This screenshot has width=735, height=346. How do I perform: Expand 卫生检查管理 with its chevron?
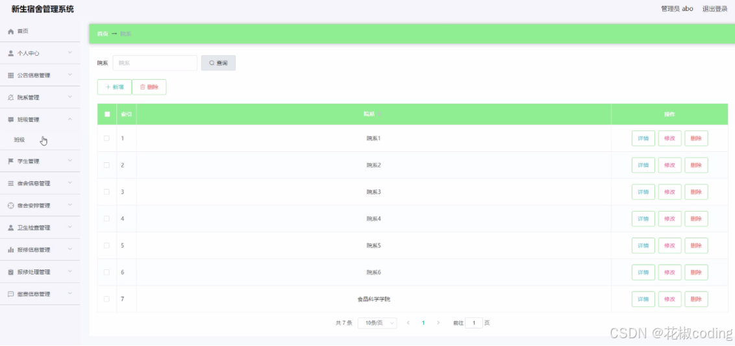(x=70, y=227)
